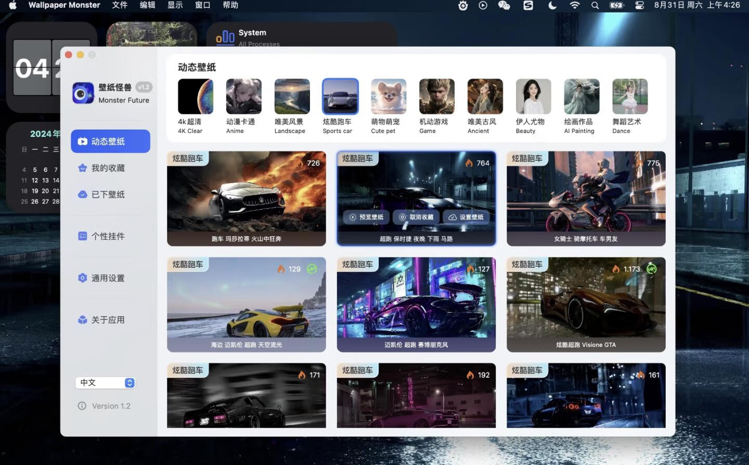Open the 炫酷超跑 Visione GTA wallpaper
Viewport: 749px width, 465px height.
(586, 305)
